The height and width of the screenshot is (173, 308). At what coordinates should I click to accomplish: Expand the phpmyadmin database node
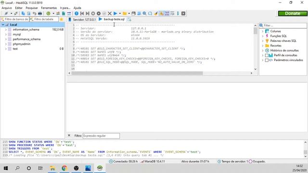point(6,44)
